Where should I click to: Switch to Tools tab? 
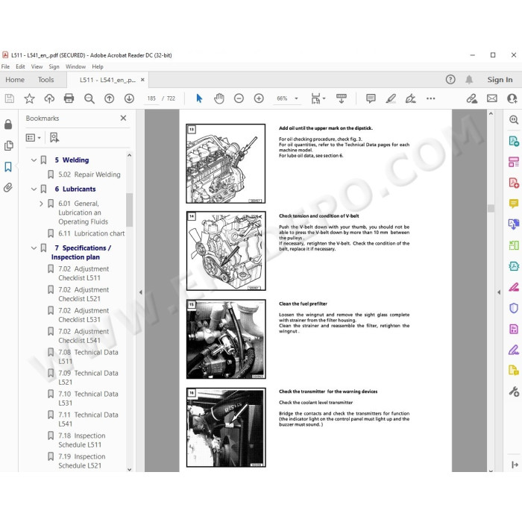click(x=45, y=80)
